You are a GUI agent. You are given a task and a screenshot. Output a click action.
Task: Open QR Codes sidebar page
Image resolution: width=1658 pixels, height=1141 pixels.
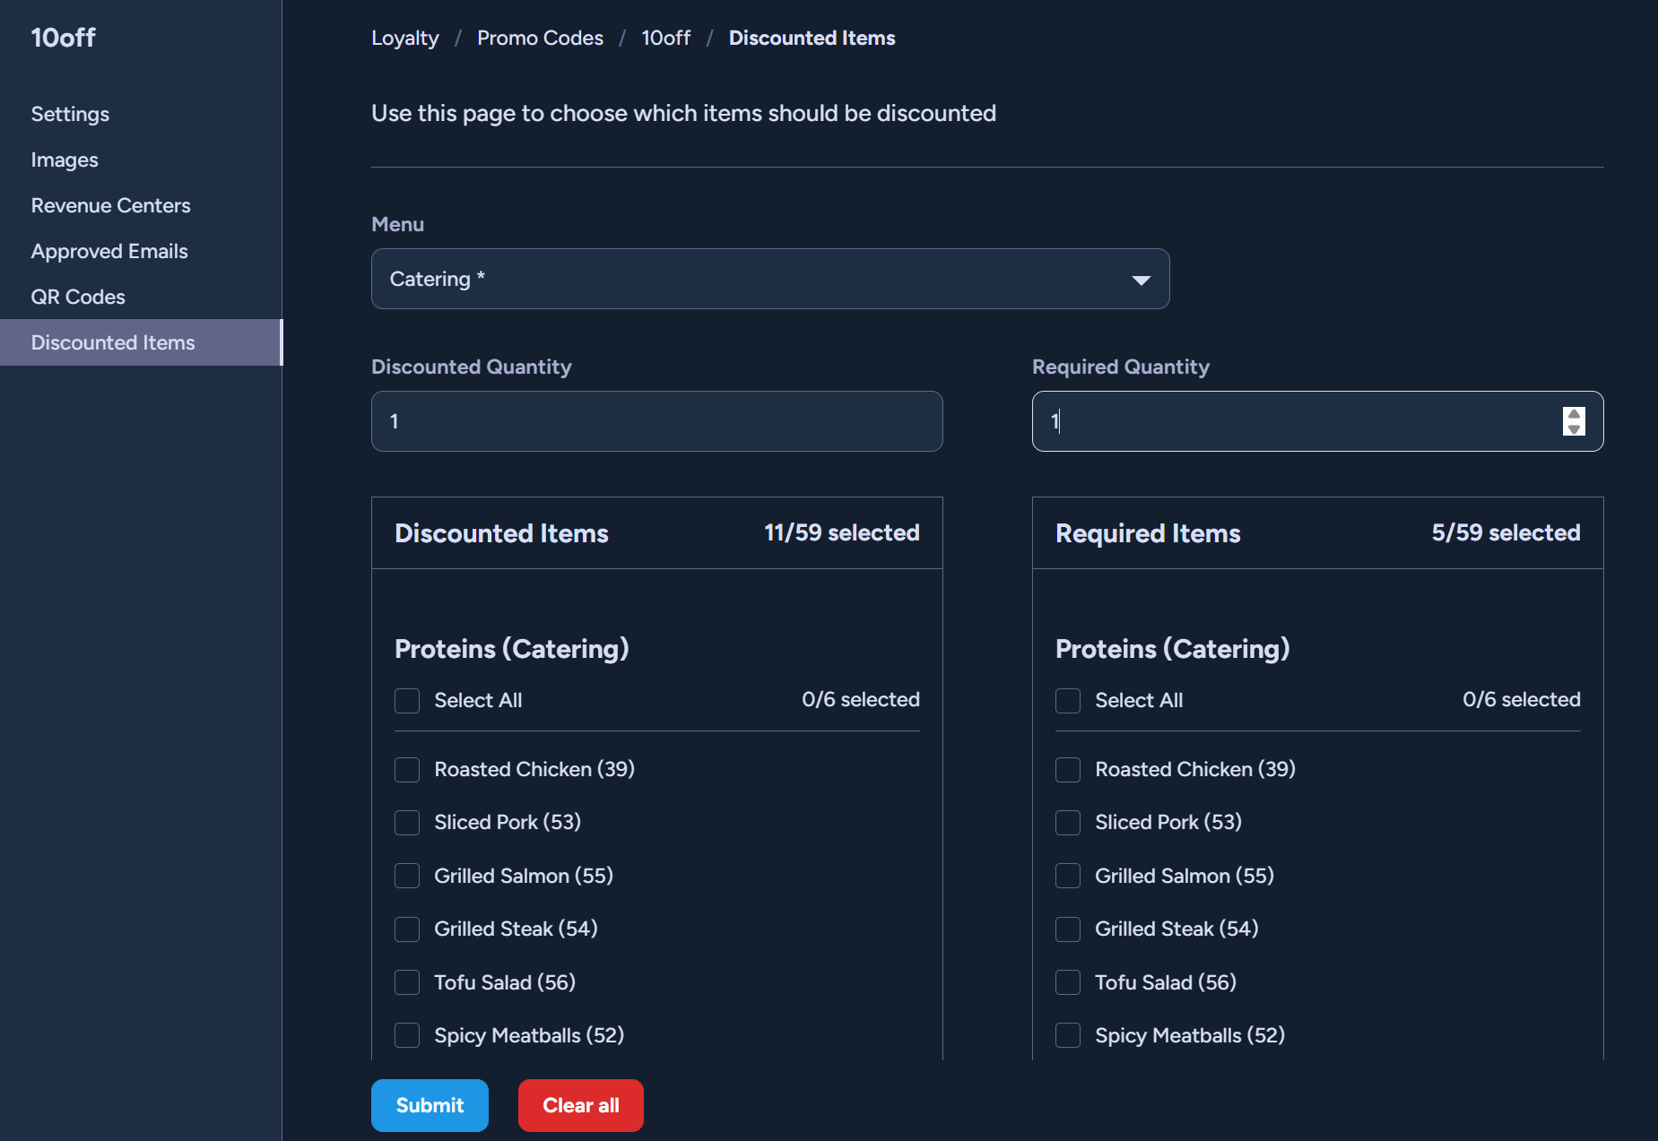78,297
